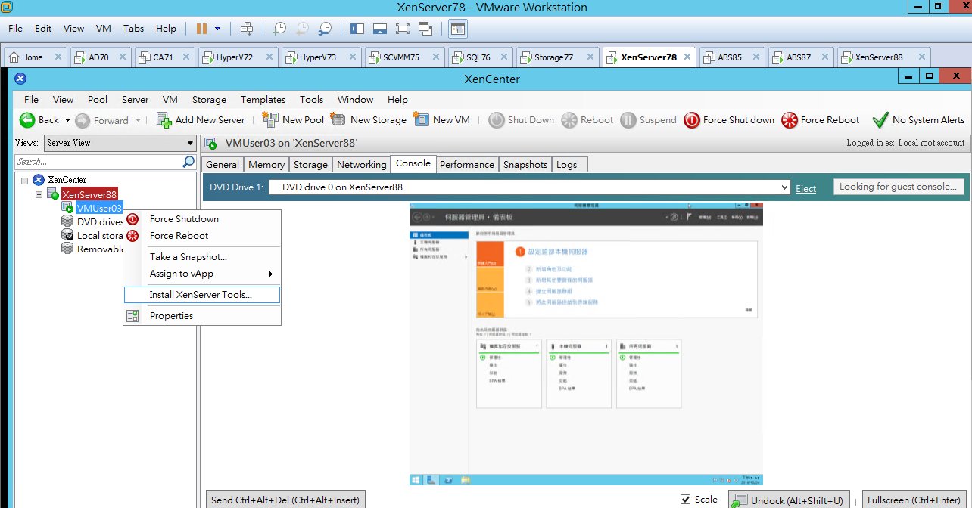Click Looking for guest console button
This screenshot has height=508, width=972.
click(x=898, y=187)
